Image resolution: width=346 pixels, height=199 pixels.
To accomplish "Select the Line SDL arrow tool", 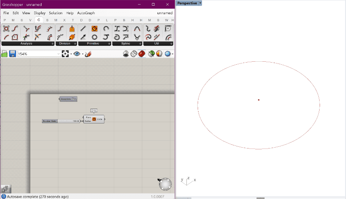I will [83, 37].
